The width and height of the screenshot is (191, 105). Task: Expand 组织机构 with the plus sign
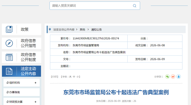coord(35,83)
